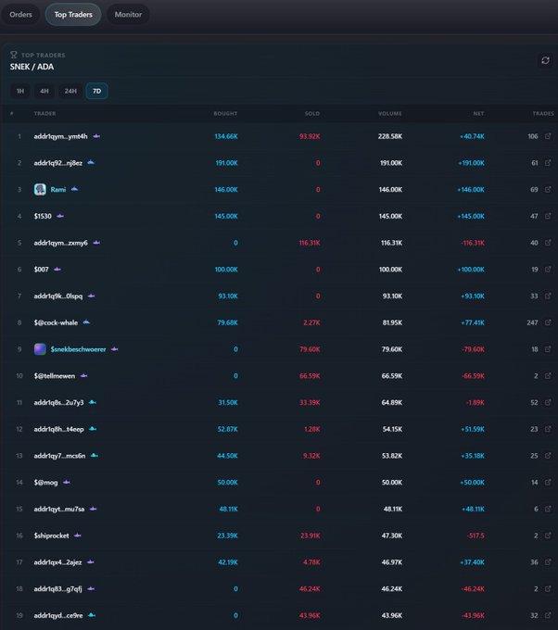The image size is (558, 630).
Task: Click the -116.31K net value
Action: pos(473,243)
